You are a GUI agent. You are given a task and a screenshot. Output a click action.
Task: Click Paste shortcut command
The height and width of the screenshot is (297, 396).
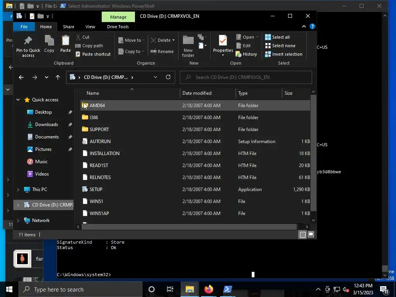click(x=93, y=54)
